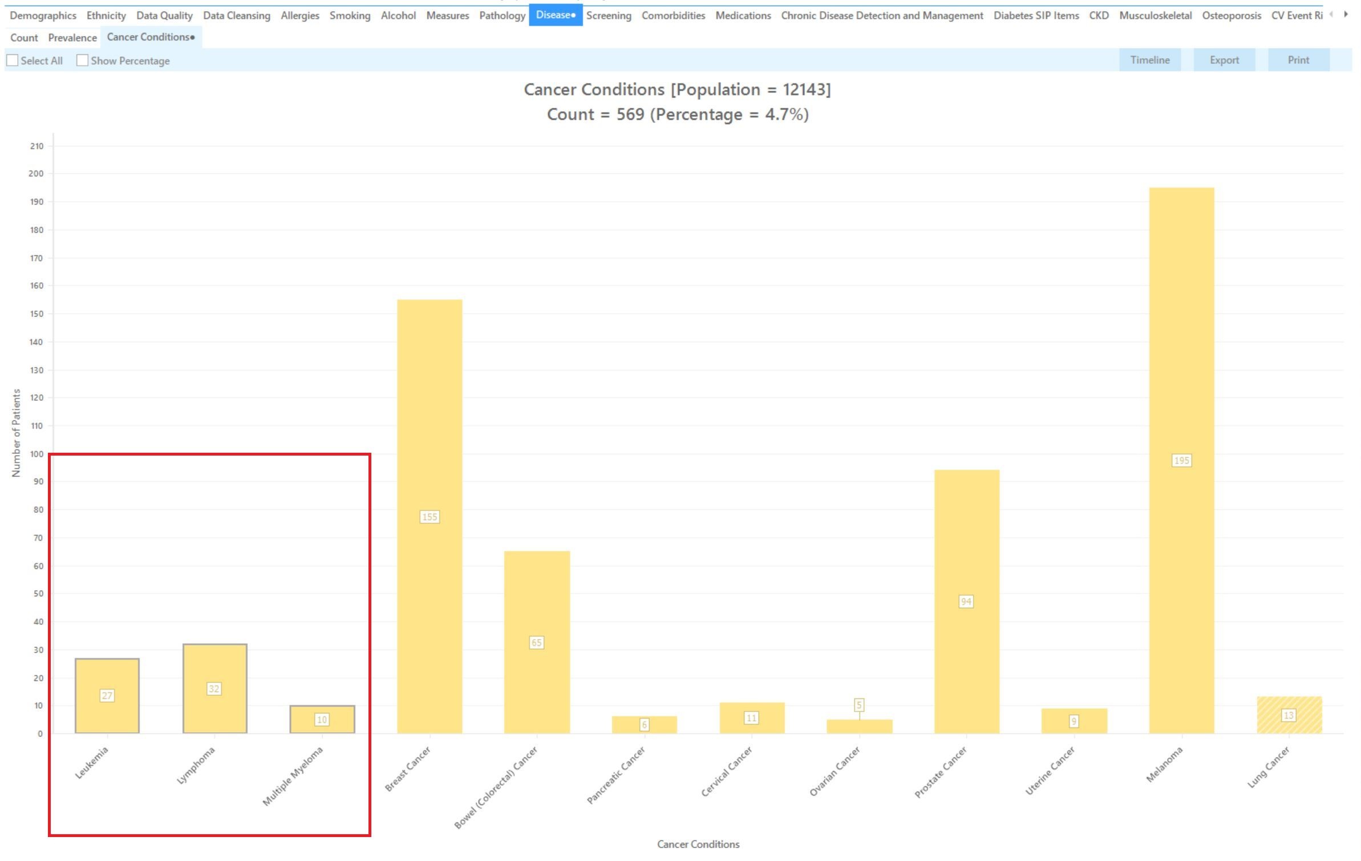
Task: Select the Allergies tab
Action: (300, 15)
